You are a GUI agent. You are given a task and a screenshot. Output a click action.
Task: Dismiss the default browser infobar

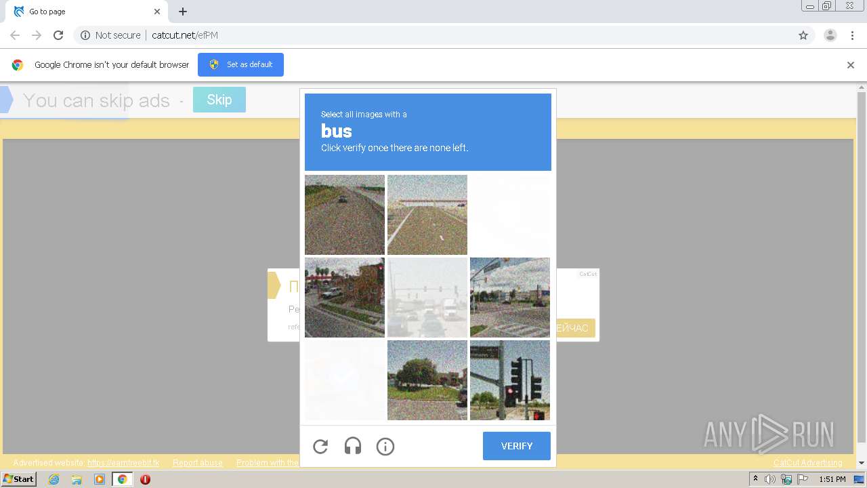point(851,65)
